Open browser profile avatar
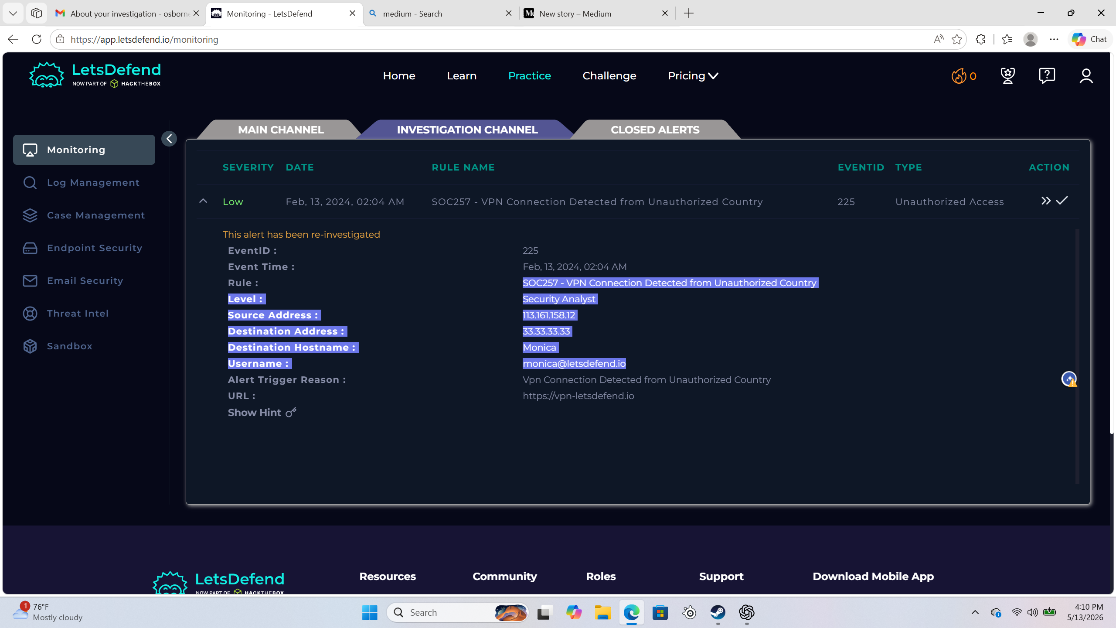 point(1031,39)
